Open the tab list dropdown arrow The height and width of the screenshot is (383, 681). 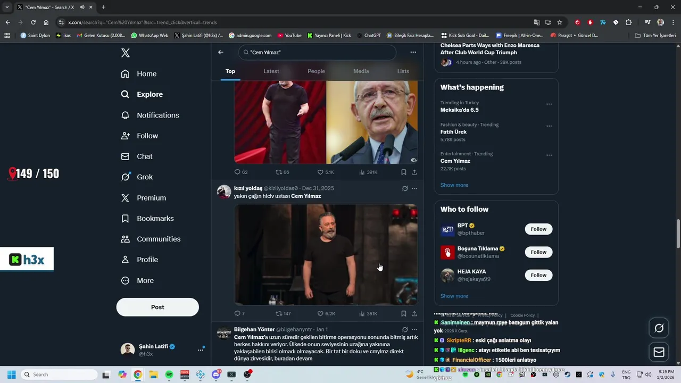6,7
